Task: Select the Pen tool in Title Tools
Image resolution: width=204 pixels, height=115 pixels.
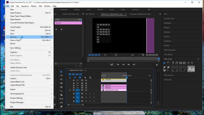Action: [x=164, y=67]
